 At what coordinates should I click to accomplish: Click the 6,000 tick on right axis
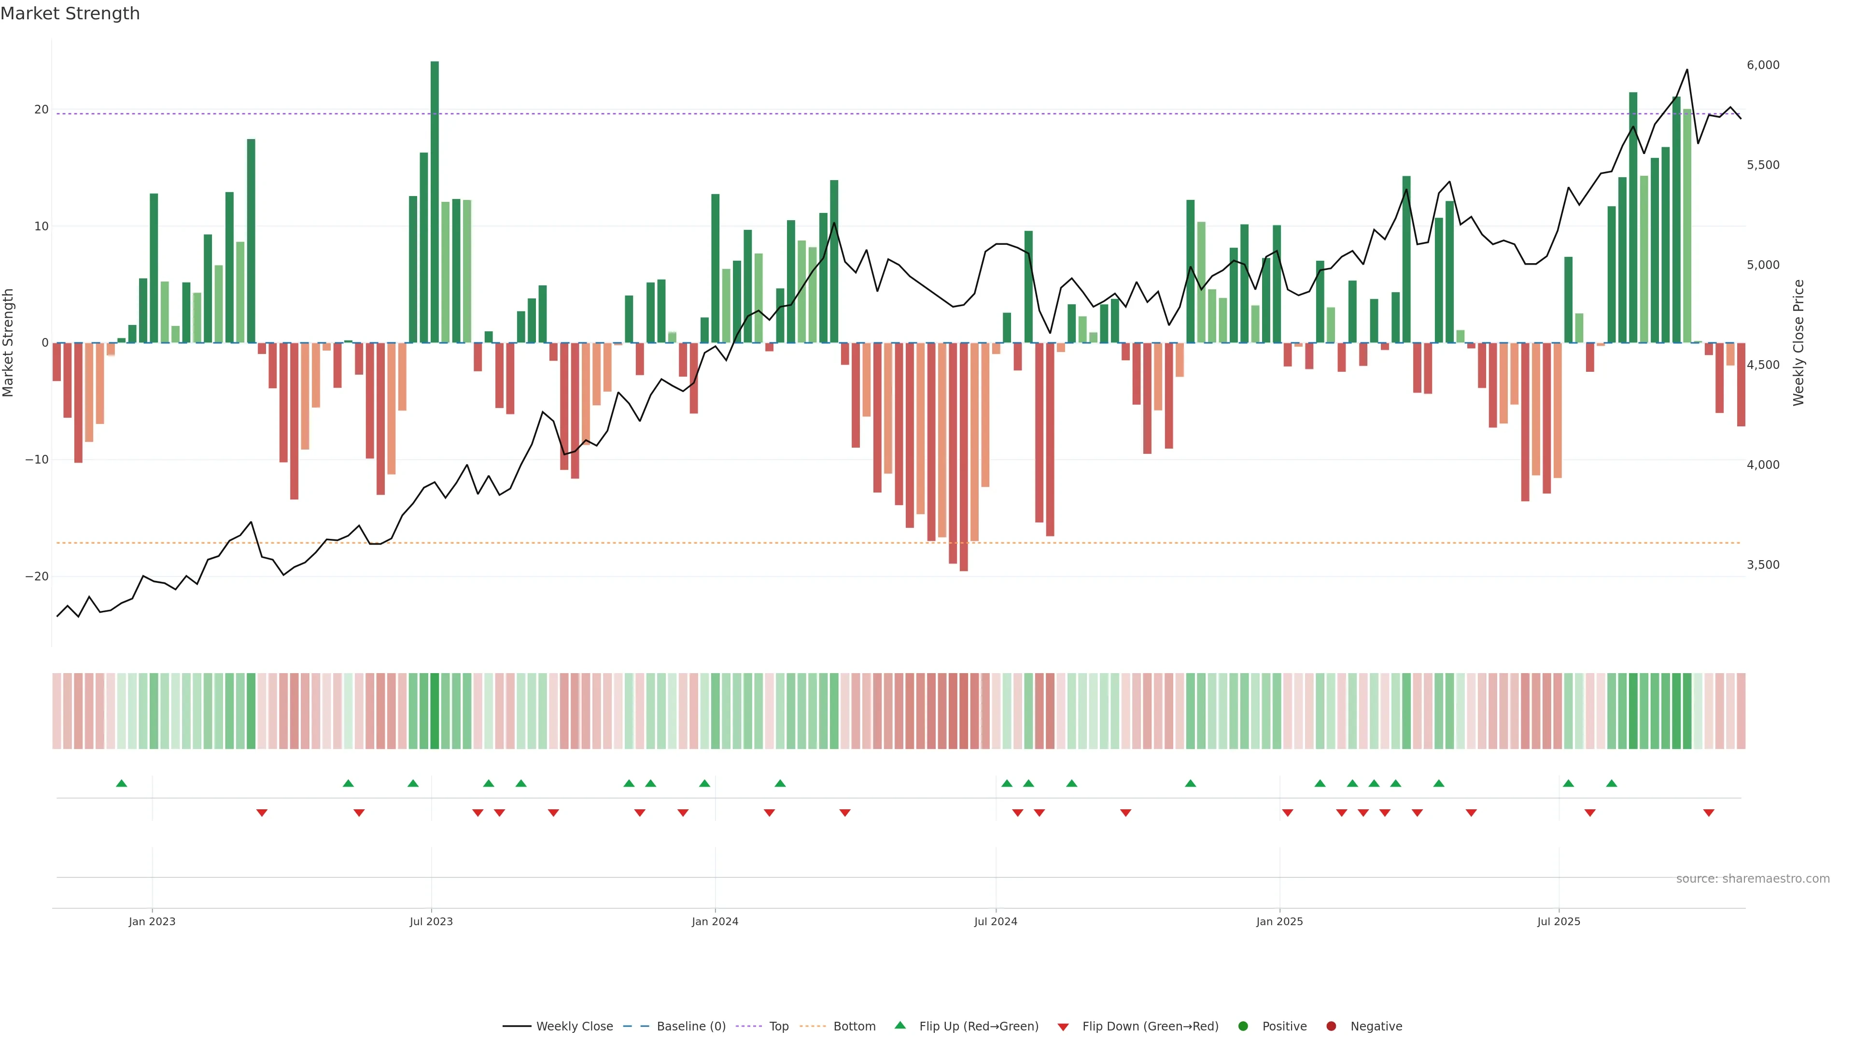[x=1763, y=65]
